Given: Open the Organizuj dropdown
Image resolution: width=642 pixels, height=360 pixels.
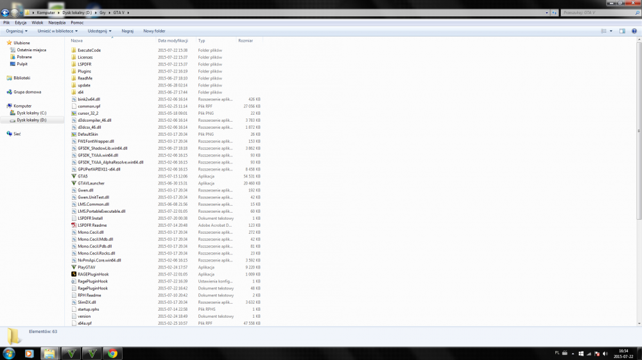Looking at the screenshot, I should (17, 31).
